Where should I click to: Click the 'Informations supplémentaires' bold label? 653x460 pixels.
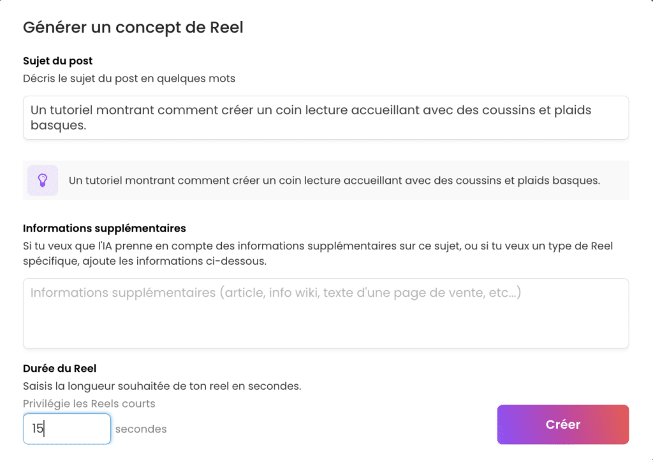coord(104,228)
